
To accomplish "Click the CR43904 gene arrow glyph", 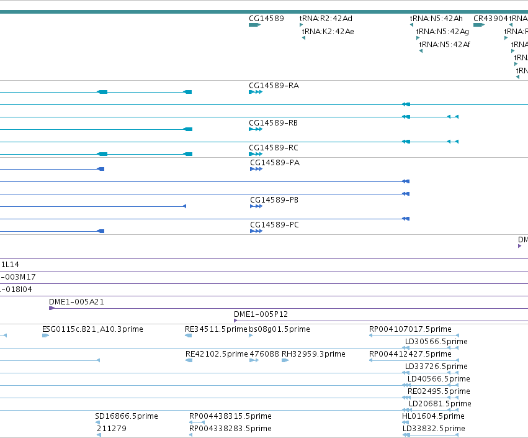I will 479,25.
